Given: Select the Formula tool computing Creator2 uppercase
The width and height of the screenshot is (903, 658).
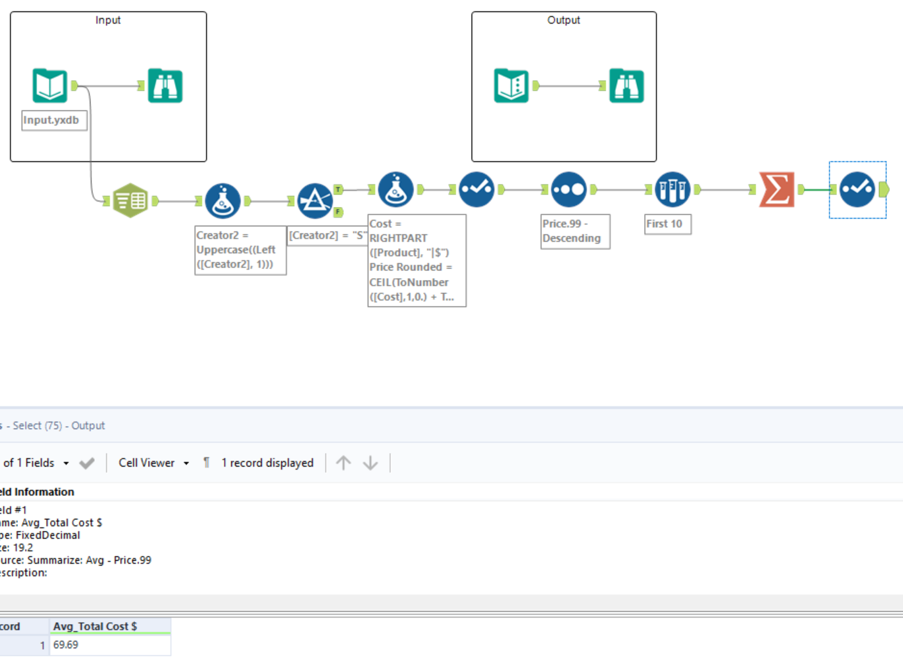Looking at the screenshot, I should click(x=222, y=200).
